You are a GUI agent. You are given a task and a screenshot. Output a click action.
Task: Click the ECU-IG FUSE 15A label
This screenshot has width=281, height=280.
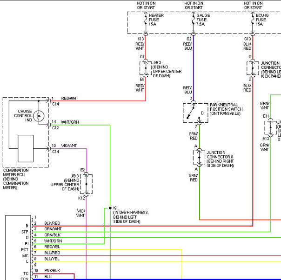[262, 20]
